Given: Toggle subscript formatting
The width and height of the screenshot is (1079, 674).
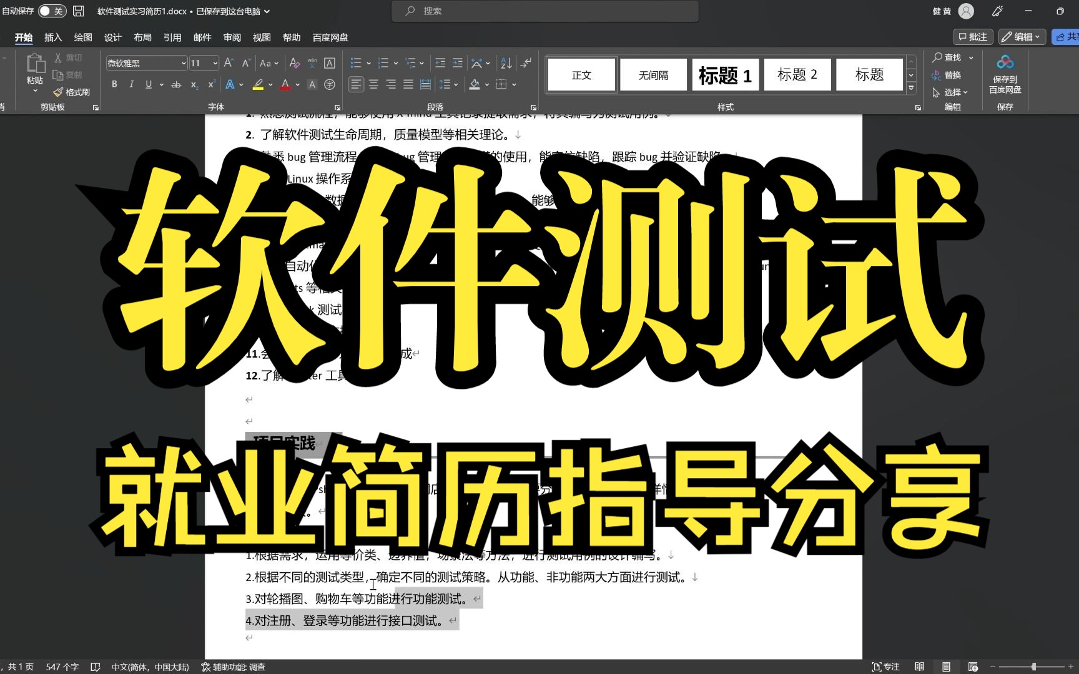Looking at the screenshot, I should tap(195, 84).
